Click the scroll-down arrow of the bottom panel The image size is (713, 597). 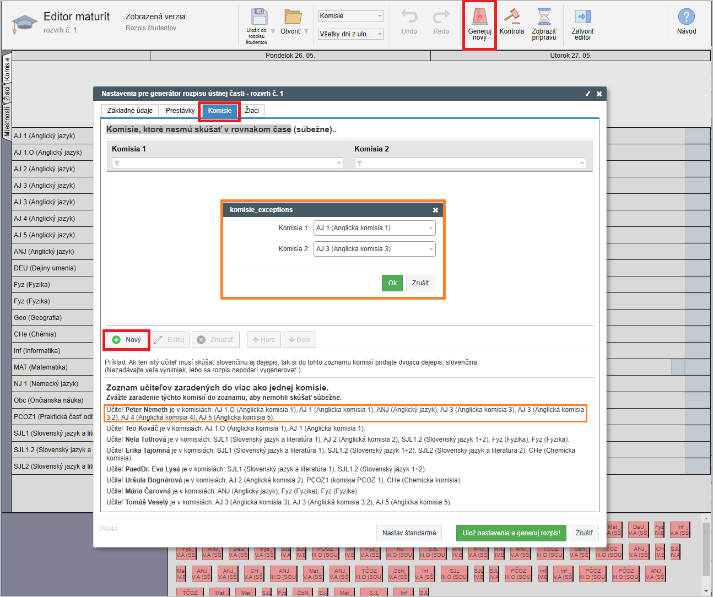coord(707,591)
